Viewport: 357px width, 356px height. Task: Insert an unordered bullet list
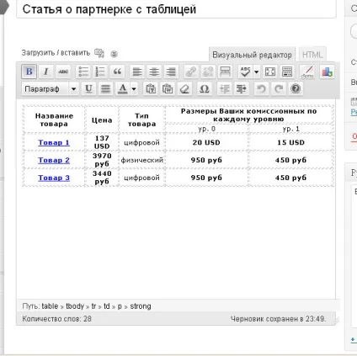point(83,72)
